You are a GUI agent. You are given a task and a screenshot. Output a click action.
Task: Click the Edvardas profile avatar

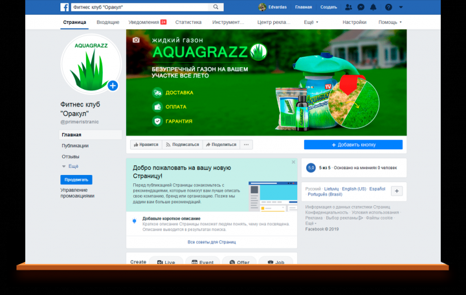click(262, 7)
